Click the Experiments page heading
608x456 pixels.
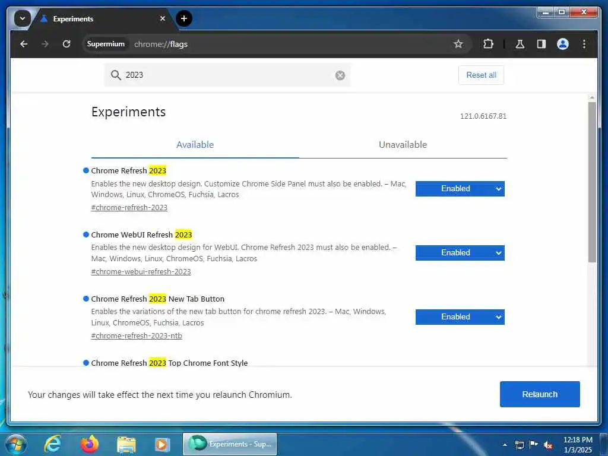point(128,112)
